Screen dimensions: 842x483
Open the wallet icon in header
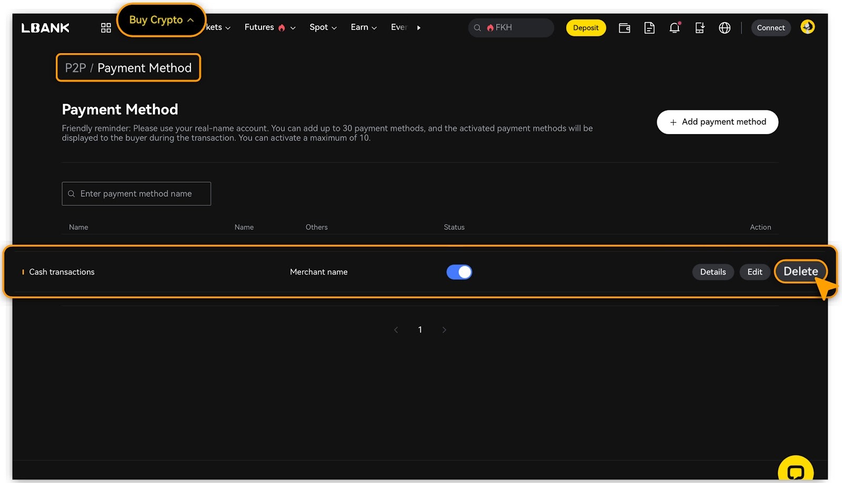pos(624,28)
